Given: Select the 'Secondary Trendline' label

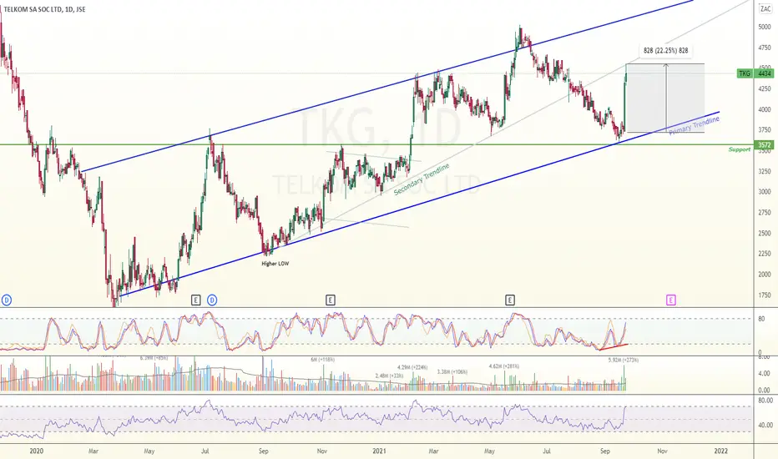Looking at the screenshot, I should (x=422, y=179).
